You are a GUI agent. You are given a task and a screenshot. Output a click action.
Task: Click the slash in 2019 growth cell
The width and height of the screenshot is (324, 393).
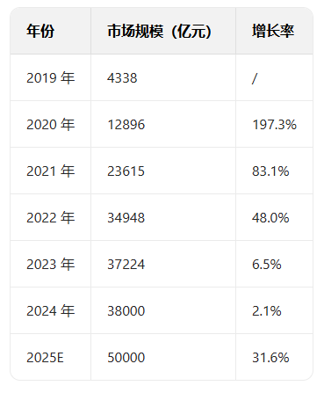(x=255, y=78)
